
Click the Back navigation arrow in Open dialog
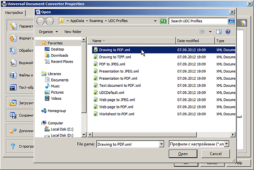click(x=40, y=21)
